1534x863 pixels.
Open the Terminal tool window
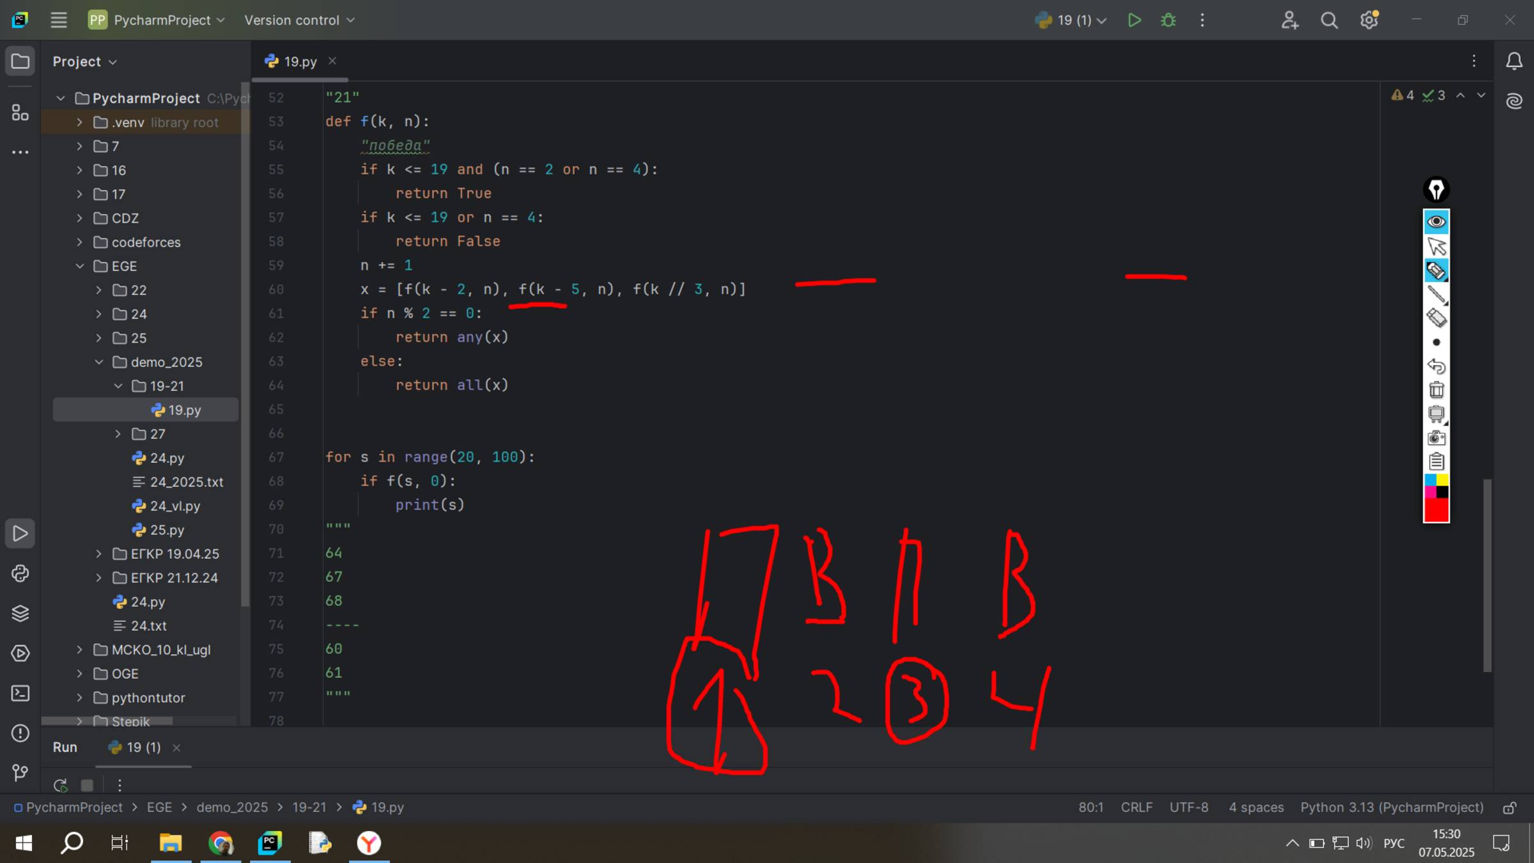coord(20,694)
